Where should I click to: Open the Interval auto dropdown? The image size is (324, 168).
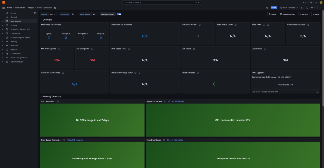(x=53, y=14)
